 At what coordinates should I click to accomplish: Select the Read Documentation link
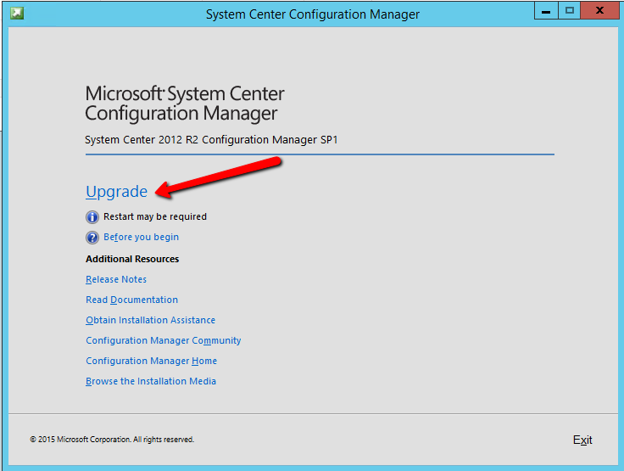[131, 300]
